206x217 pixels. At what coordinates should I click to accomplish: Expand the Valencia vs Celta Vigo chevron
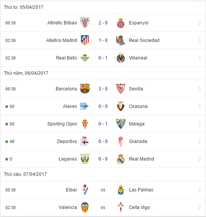tap(200, 207)
